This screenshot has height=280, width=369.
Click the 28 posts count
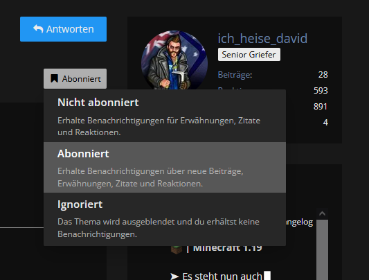[x=323, y=75]
